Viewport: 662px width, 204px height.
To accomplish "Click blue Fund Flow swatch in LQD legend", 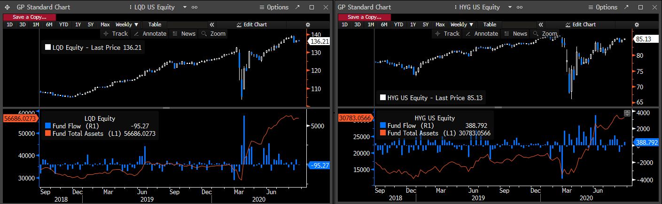I will (48, 126).
